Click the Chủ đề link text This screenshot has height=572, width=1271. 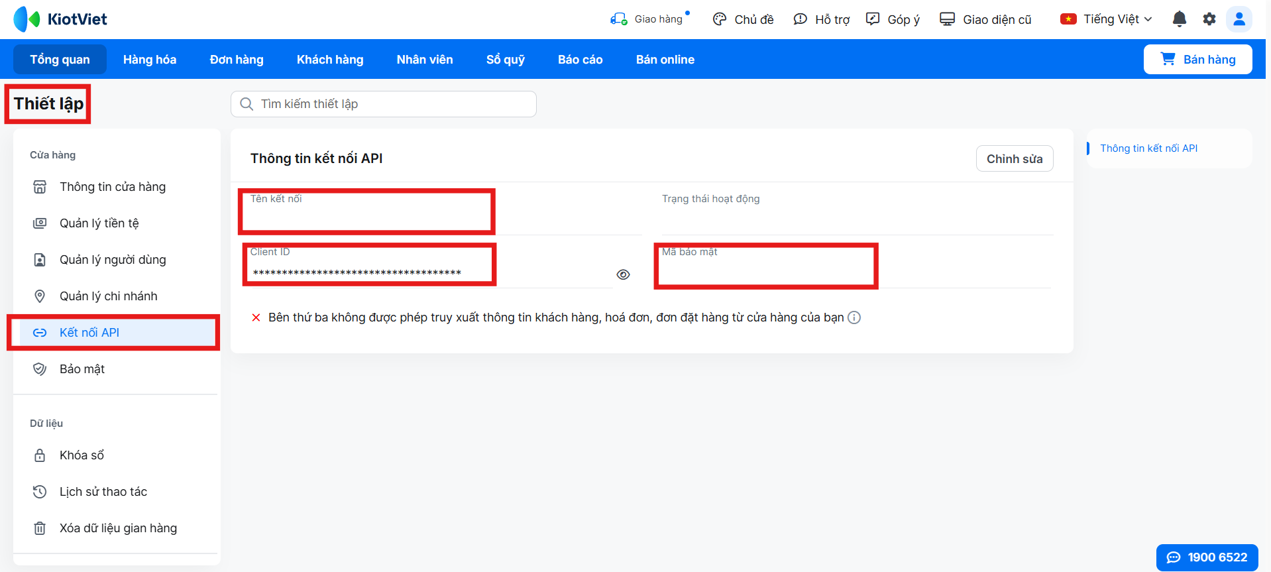(754, 20)
